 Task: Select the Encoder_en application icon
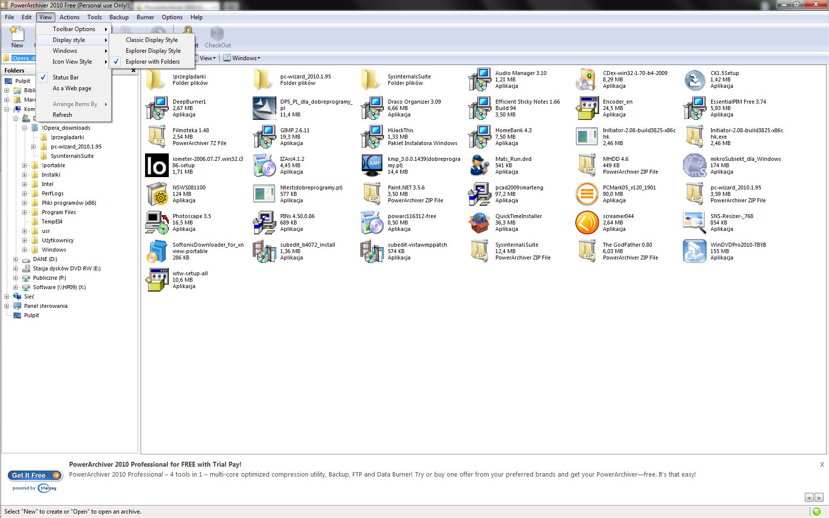[587, 108]
